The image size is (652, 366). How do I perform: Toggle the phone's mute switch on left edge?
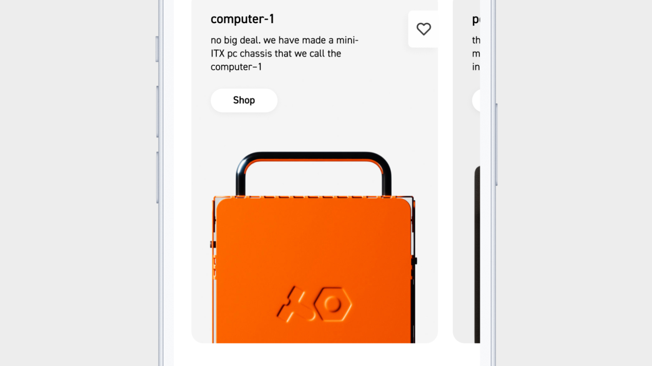pyautogui.click(x=157, y=49)
